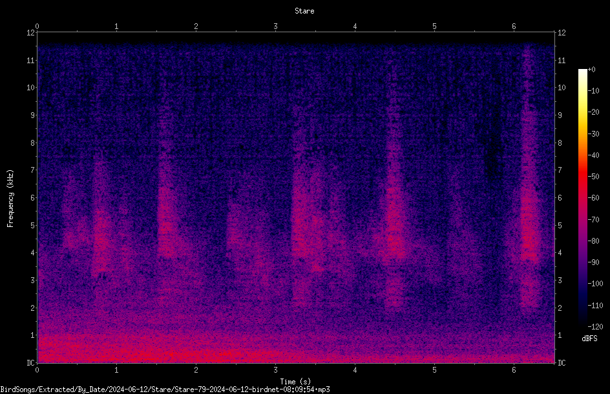Click the 5 kHz label on the left axis
610x394 pixels.
[32, 225]
